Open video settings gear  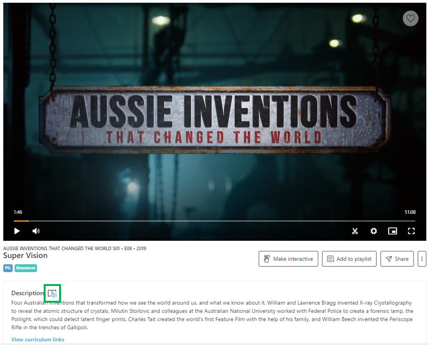pos(374,231)
